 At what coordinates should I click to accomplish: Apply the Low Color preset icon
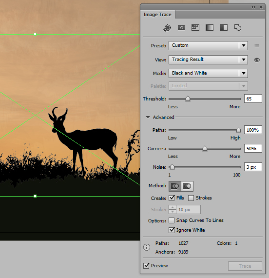(195, 28)
